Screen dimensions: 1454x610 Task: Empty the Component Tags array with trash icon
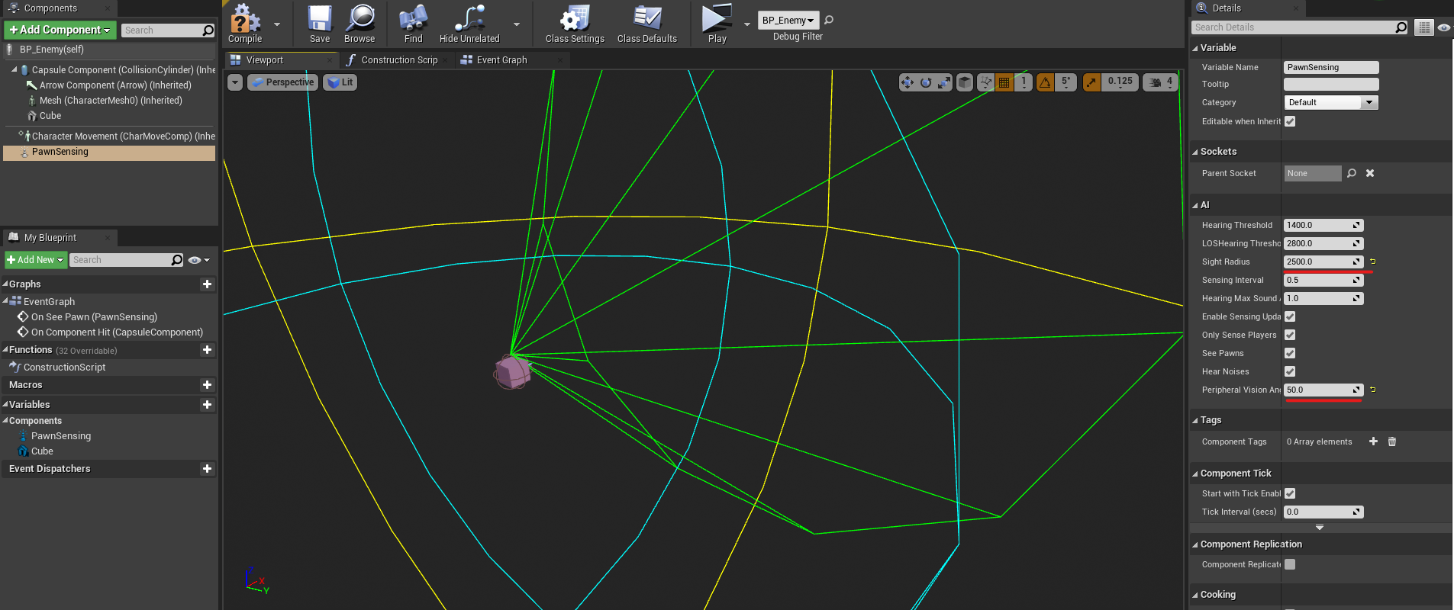coord(1391,441)
